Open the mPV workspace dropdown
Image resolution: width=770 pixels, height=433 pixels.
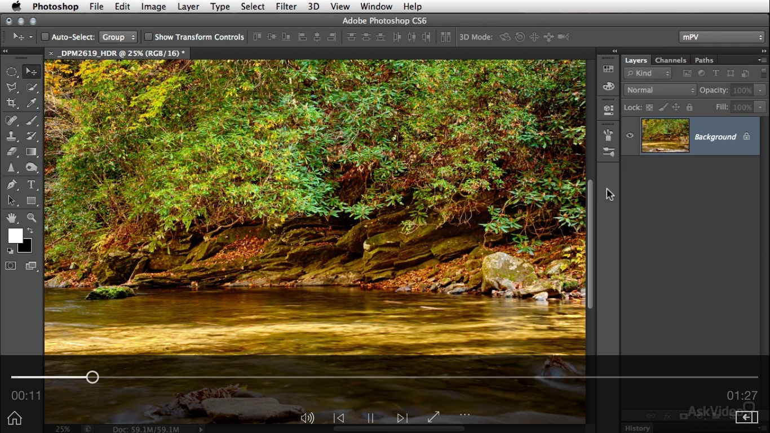pos(722,37)
